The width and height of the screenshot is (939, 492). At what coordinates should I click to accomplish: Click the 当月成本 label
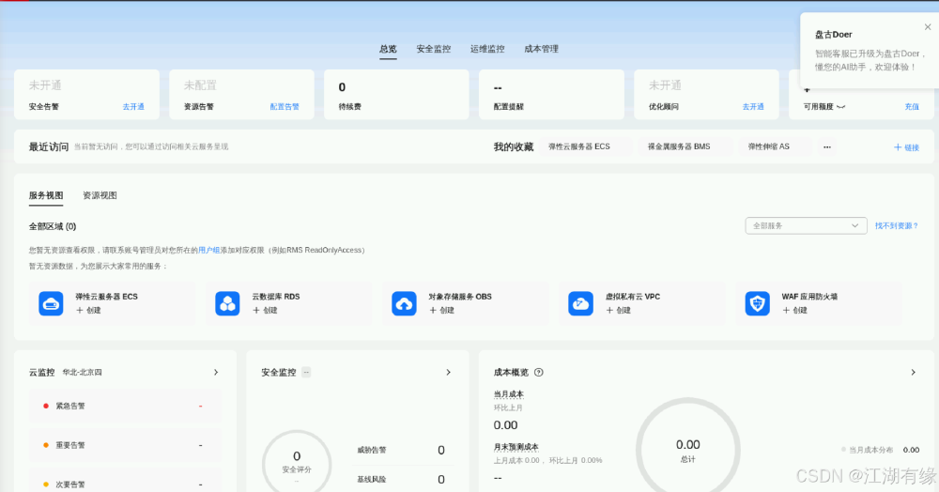[508, 393]
